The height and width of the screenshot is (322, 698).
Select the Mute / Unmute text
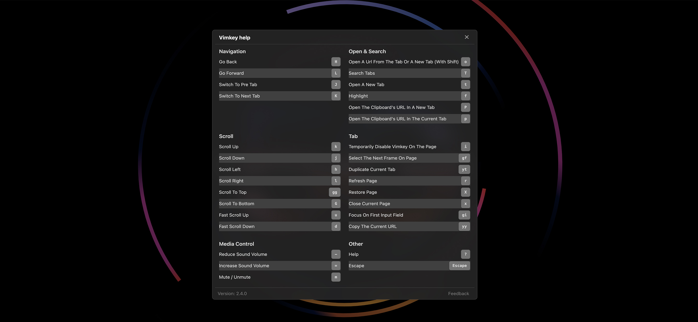tap(235, 277)
